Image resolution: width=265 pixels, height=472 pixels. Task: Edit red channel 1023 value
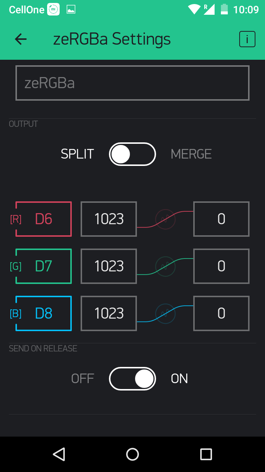(109, 219)
